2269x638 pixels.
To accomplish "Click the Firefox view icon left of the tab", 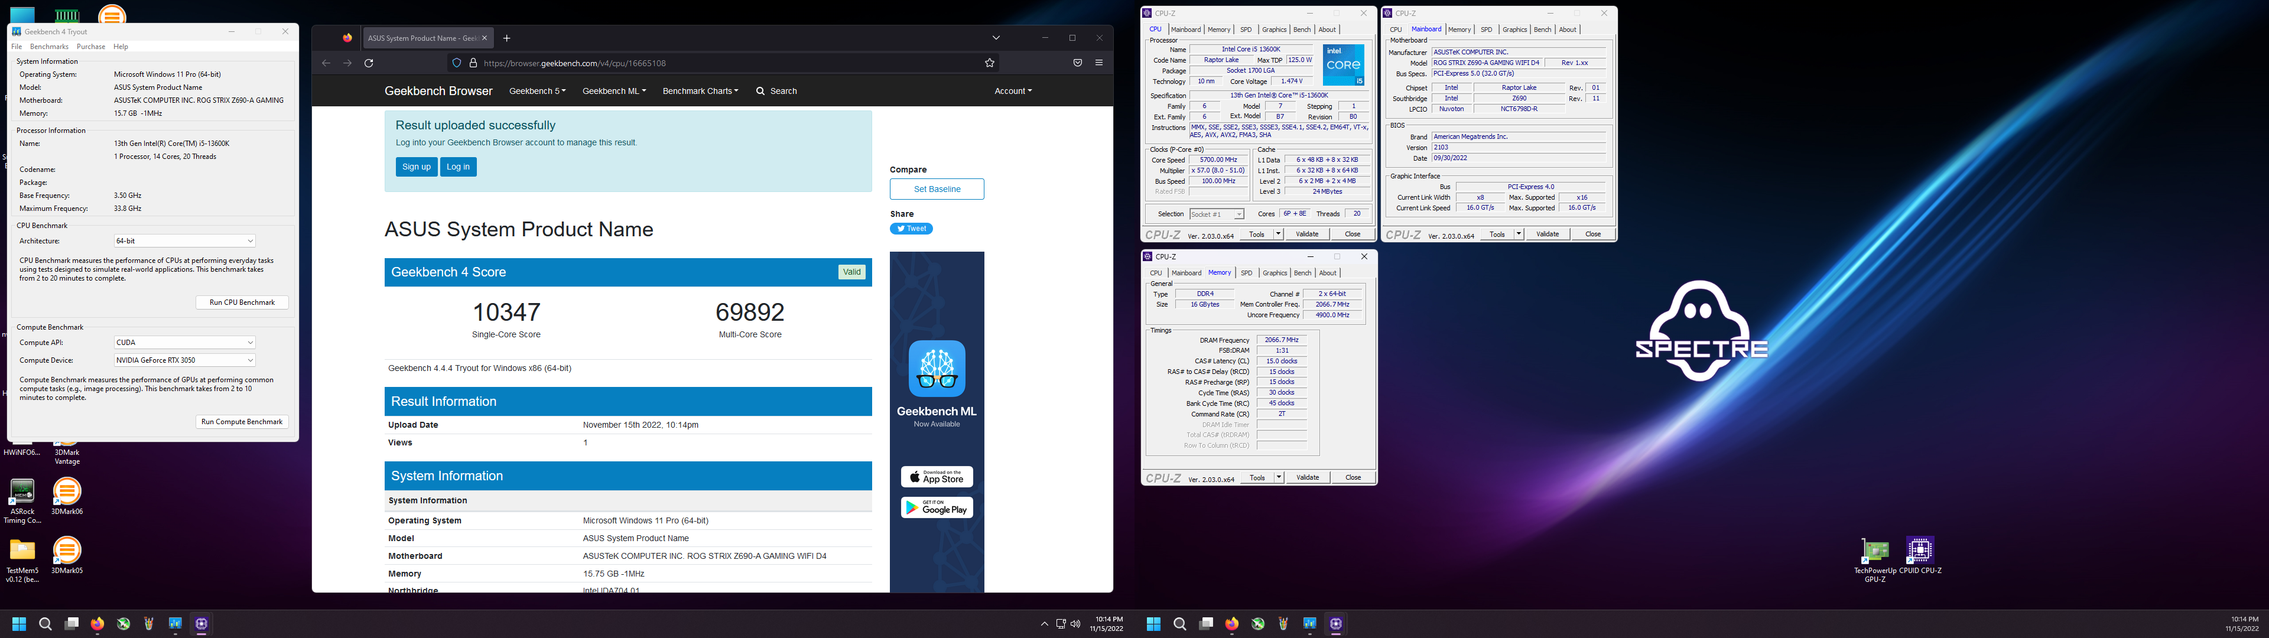I will coord(347,38).
